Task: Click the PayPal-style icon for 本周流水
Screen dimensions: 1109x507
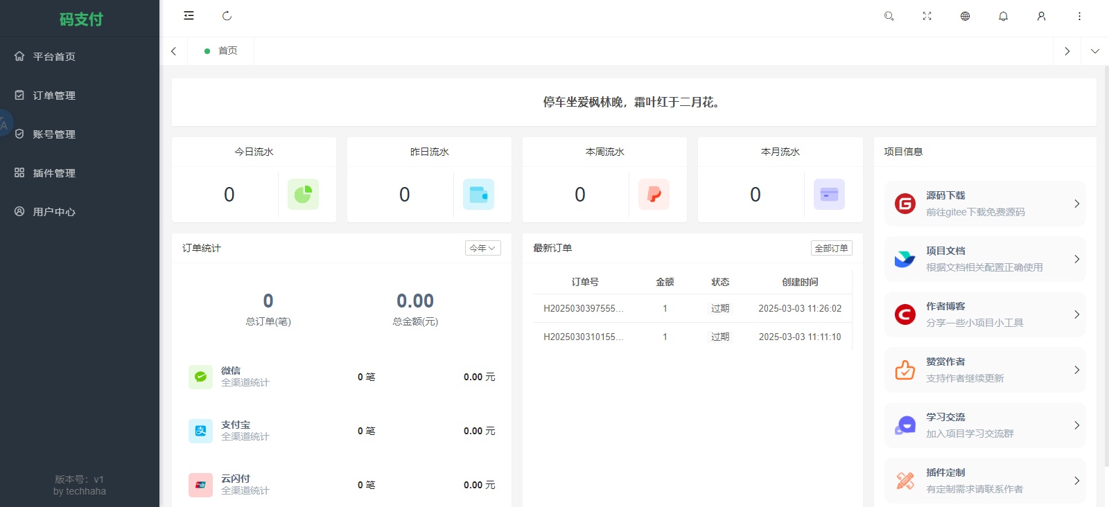Action: point(654,194)
